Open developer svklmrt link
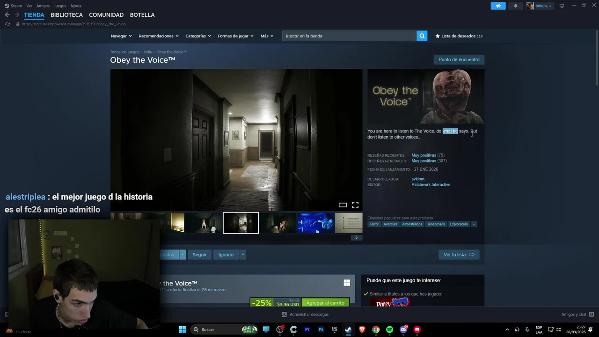The height and width of the screenshot is (337, 599). click(x=418, y=179)
